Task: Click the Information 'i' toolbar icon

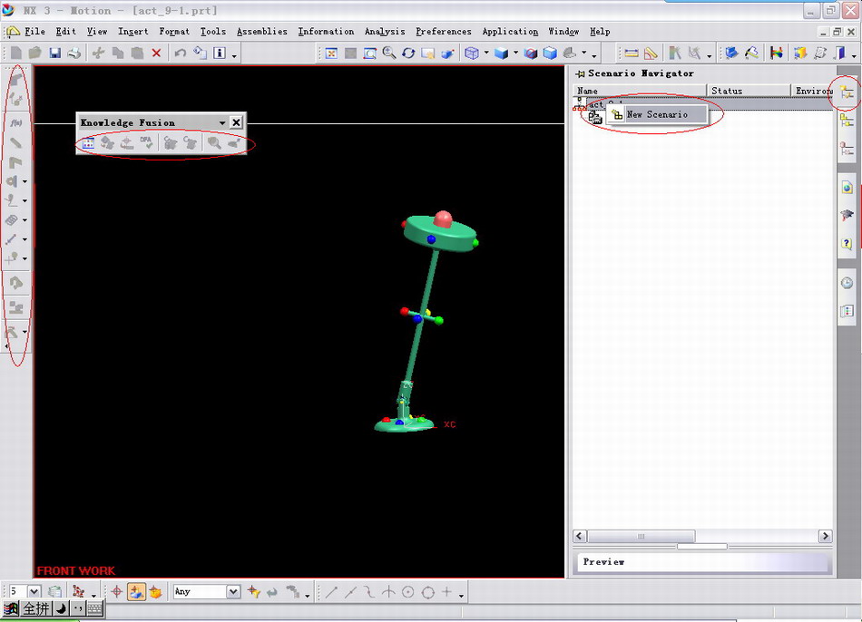Action: (220, 53)
